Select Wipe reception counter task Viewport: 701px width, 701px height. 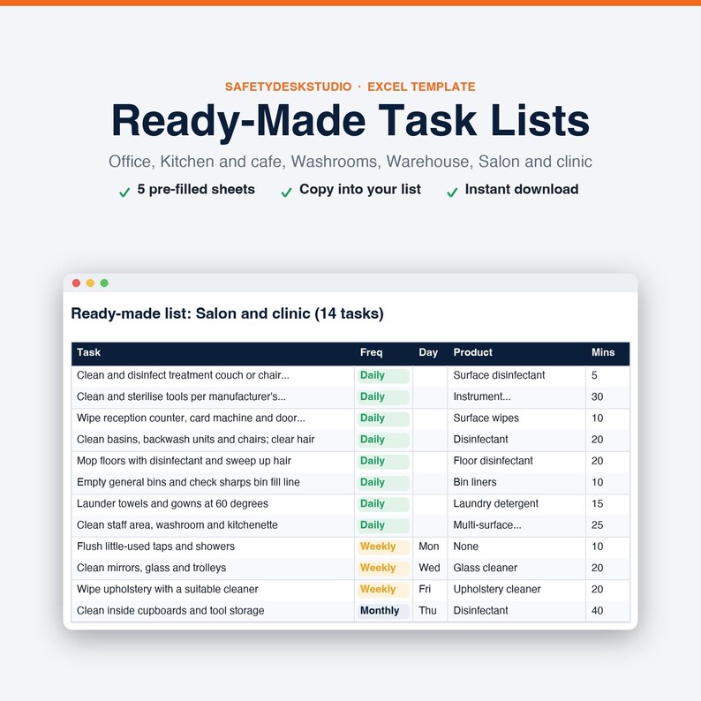click(191, 418)
